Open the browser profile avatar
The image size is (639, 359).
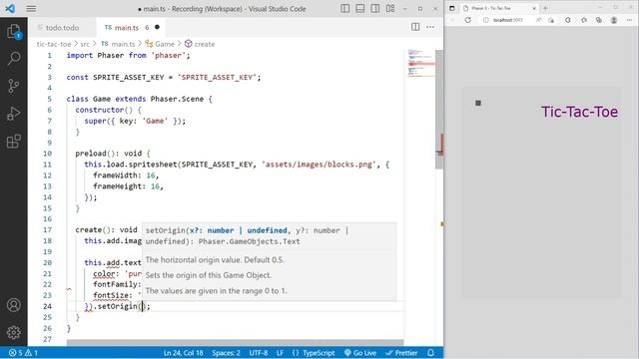(x=614, y=20)
